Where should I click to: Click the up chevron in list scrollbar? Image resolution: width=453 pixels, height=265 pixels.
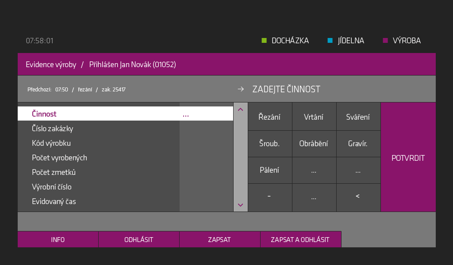click(x=240, y=110)
